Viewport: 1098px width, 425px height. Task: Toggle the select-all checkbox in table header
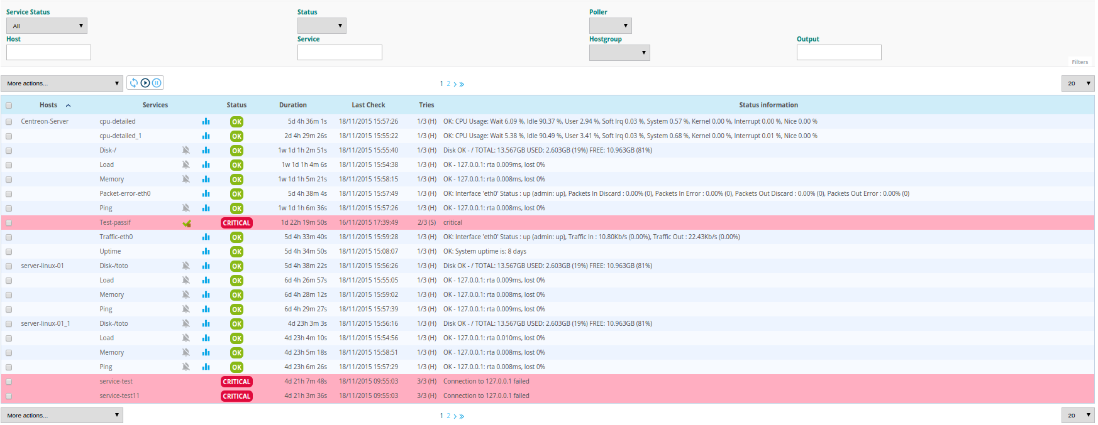[9, 105]
